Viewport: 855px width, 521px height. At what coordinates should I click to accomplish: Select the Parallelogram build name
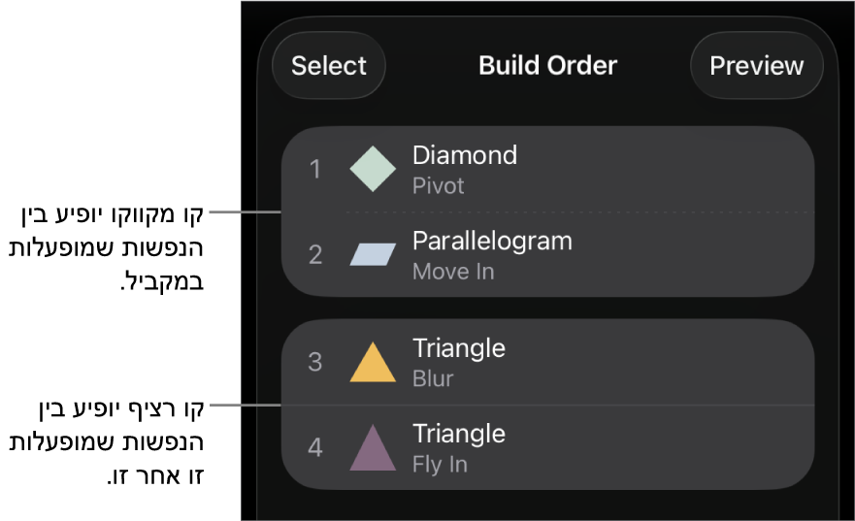(x=491, y=241)
